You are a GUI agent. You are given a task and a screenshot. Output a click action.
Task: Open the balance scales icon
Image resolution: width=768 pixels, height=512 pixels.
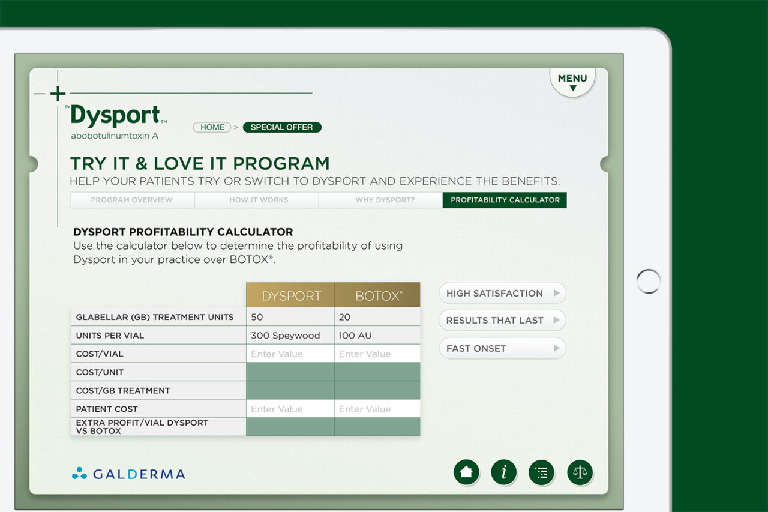[x=580, y=472]
